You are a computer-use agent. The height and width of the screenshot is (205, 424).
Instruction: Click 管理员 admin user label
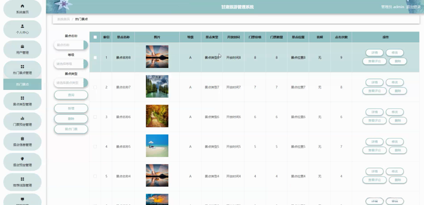tap(393, 7)
